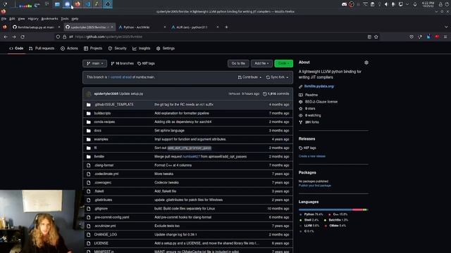The height and width of the screenshot is (253, 451).
Task: Select the C++ segment in language bar
Action: coord(357,209)
